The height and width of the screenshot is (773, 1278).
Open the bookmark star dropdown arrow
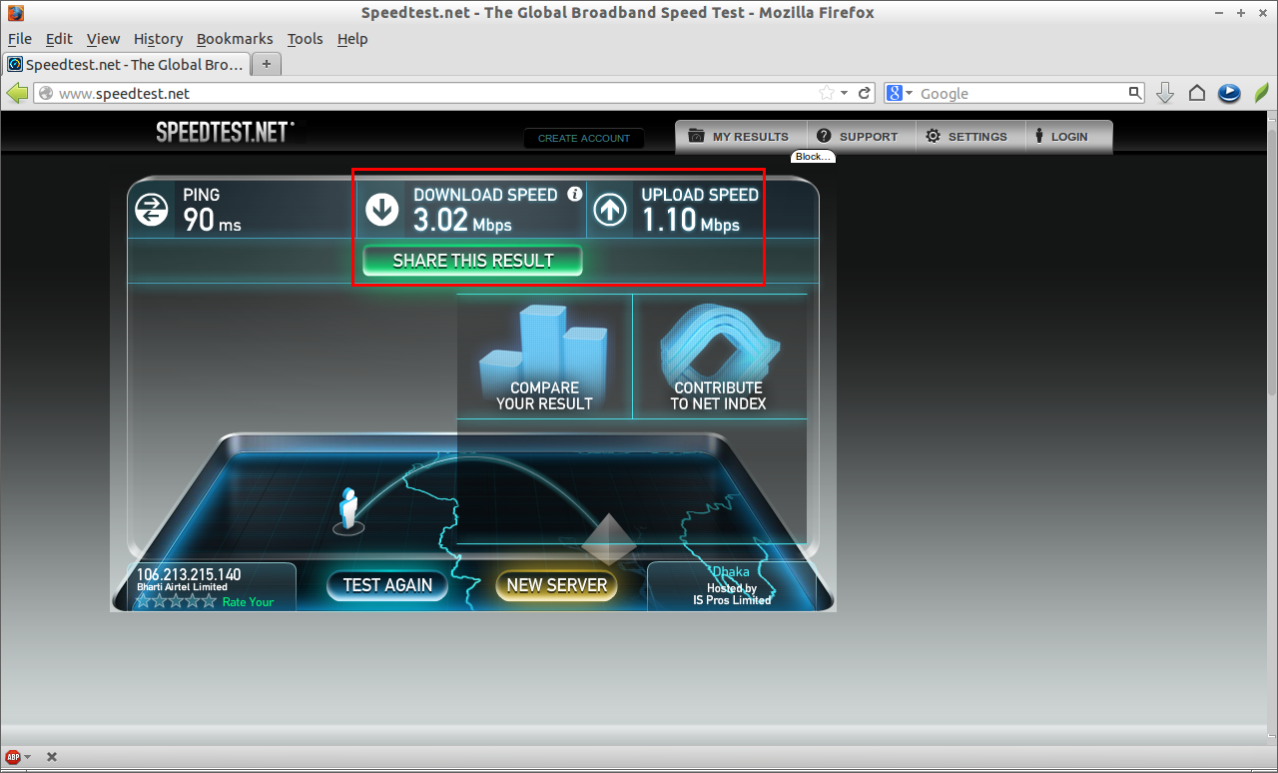pos(845,93)
